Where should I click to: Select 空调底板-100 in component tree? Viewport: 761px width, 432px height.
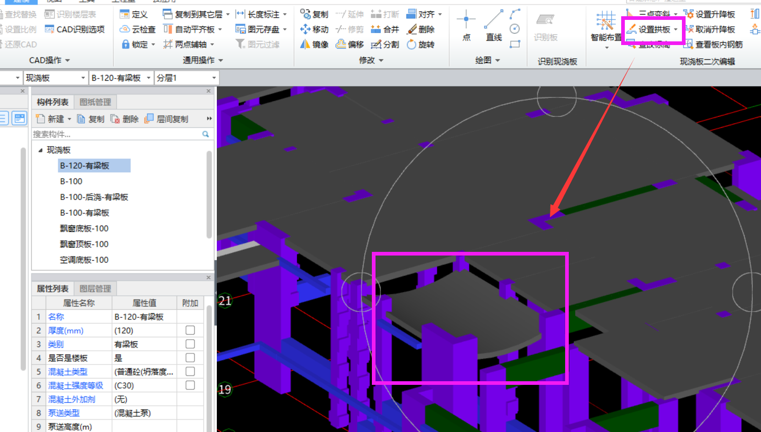pos(84,260)
